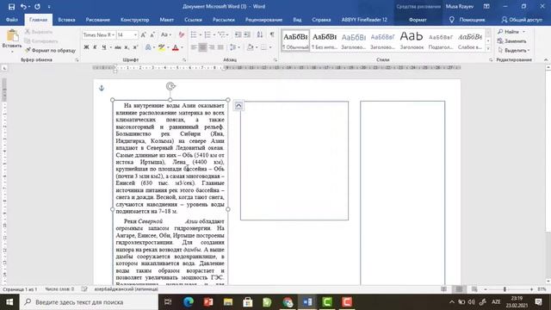Click the Помощник (Tell me) box
This screenshot has height=310, width=551.
[467, 20]
